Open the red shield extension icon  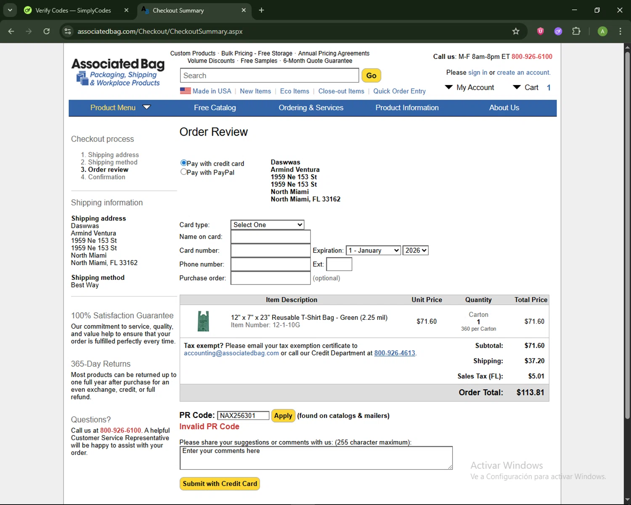[x=541, y=31]
